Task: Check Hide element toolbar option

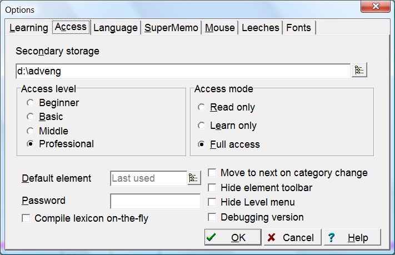Action: [212, 188]
